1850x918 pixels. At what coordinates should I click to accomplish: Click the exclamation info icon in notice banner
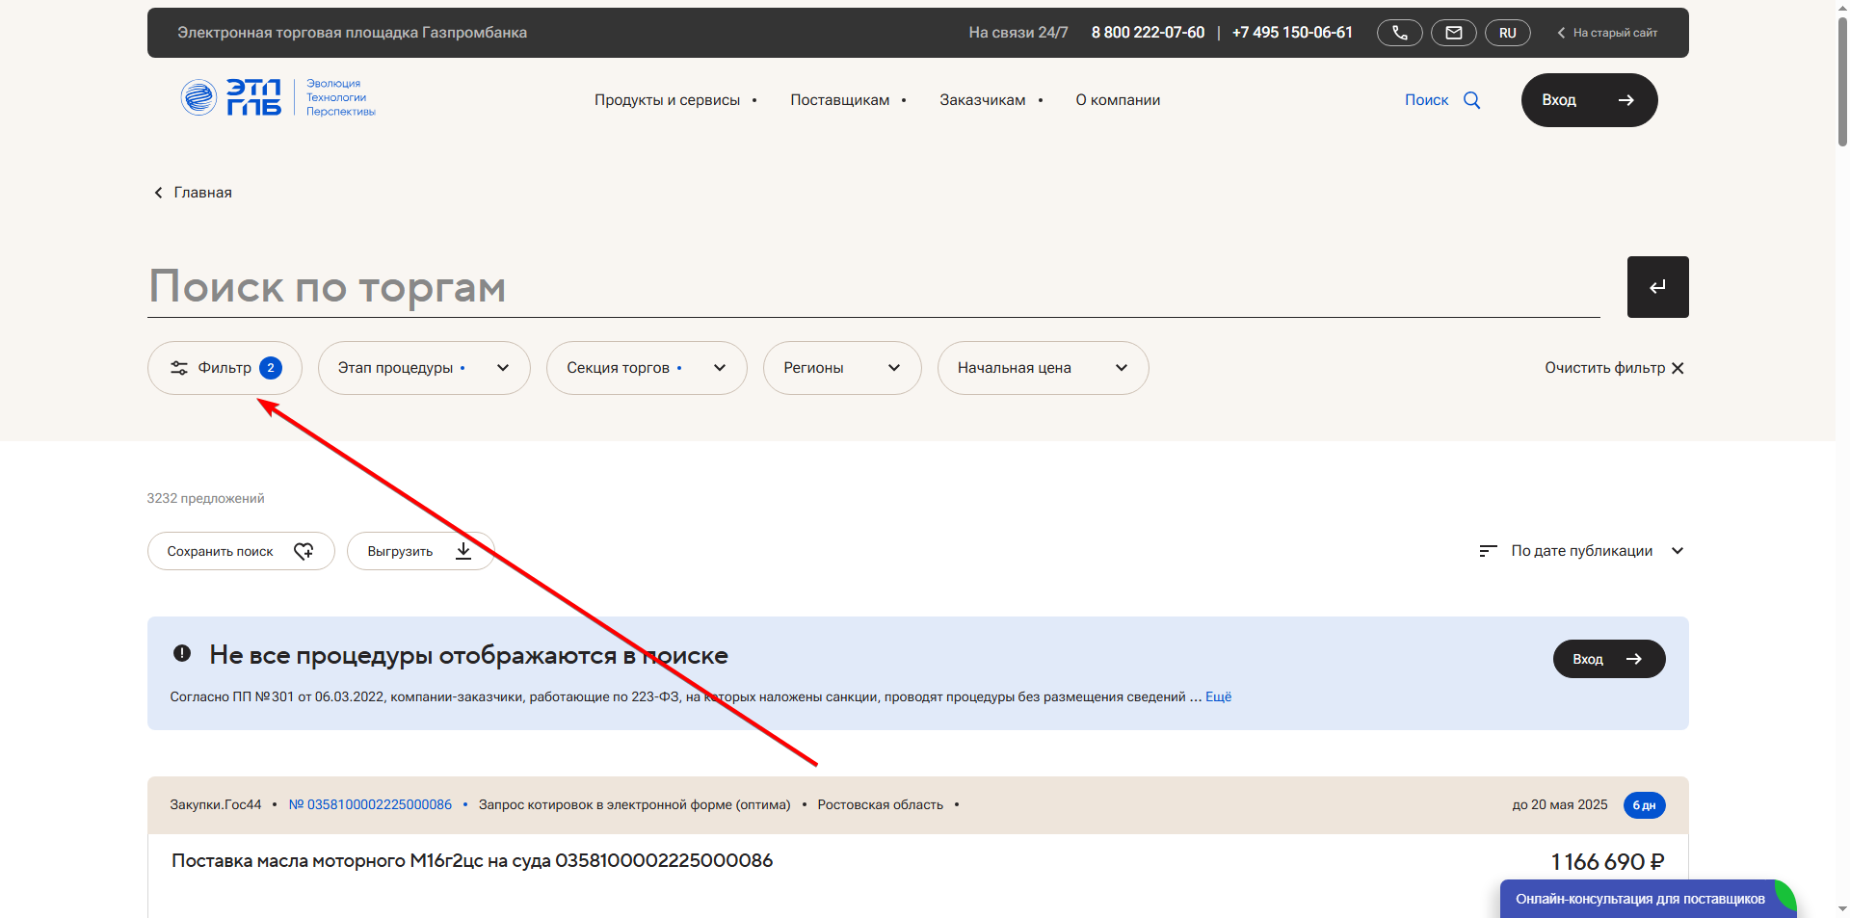[x=182, y=653]
